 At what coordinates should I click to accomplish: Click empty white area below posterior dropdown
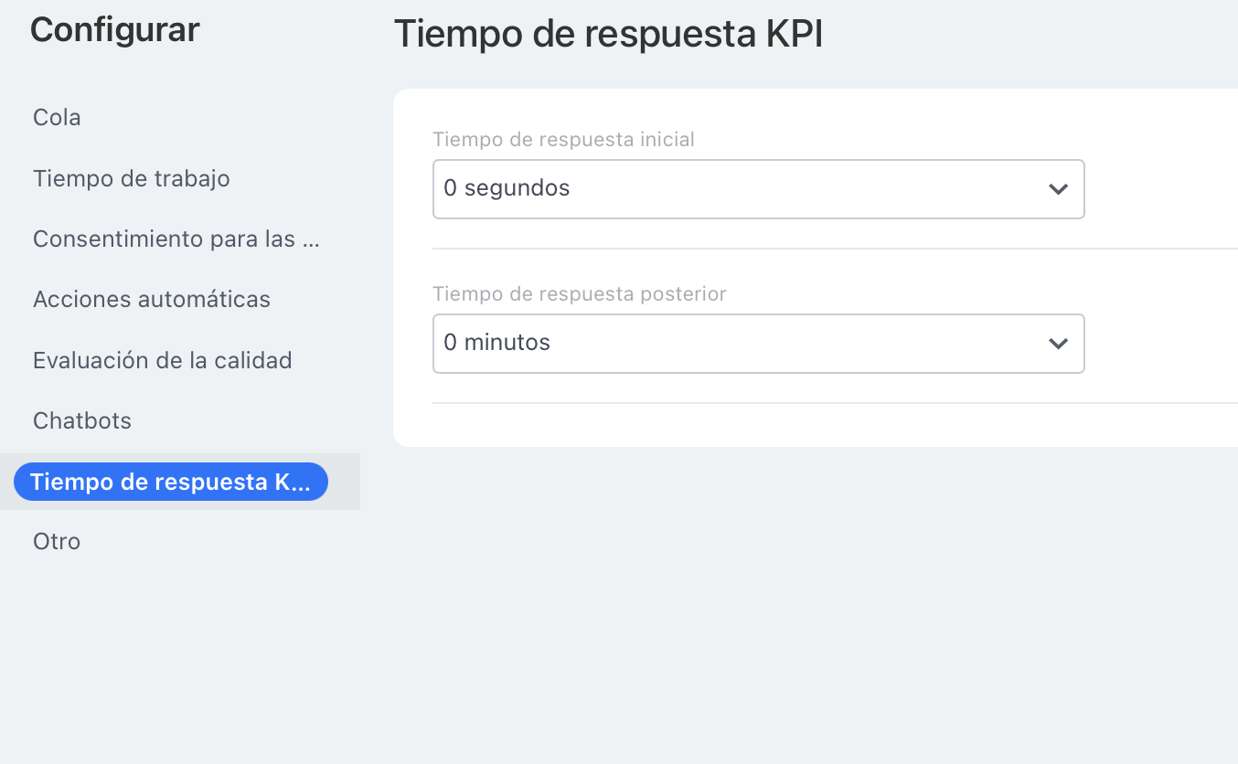click(757, 425)
